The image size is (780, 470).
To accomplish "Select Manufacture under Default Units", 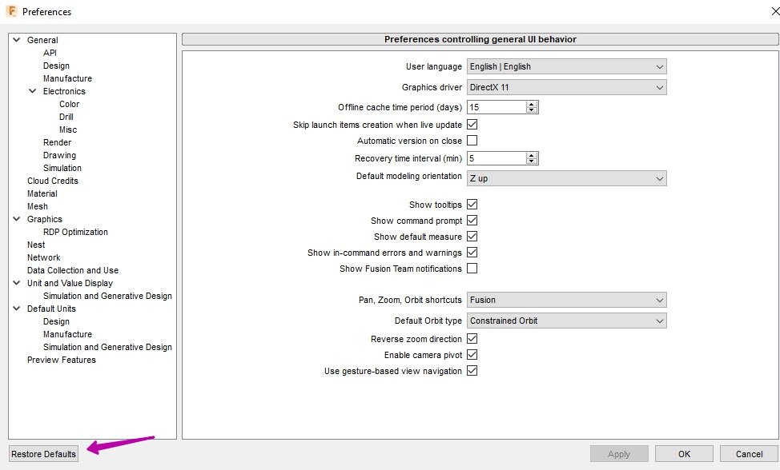I will click(x=67, y=334).
